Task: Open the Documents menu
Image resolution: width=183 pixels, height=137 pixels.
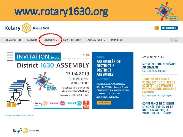Action: (x=50, y=40)
